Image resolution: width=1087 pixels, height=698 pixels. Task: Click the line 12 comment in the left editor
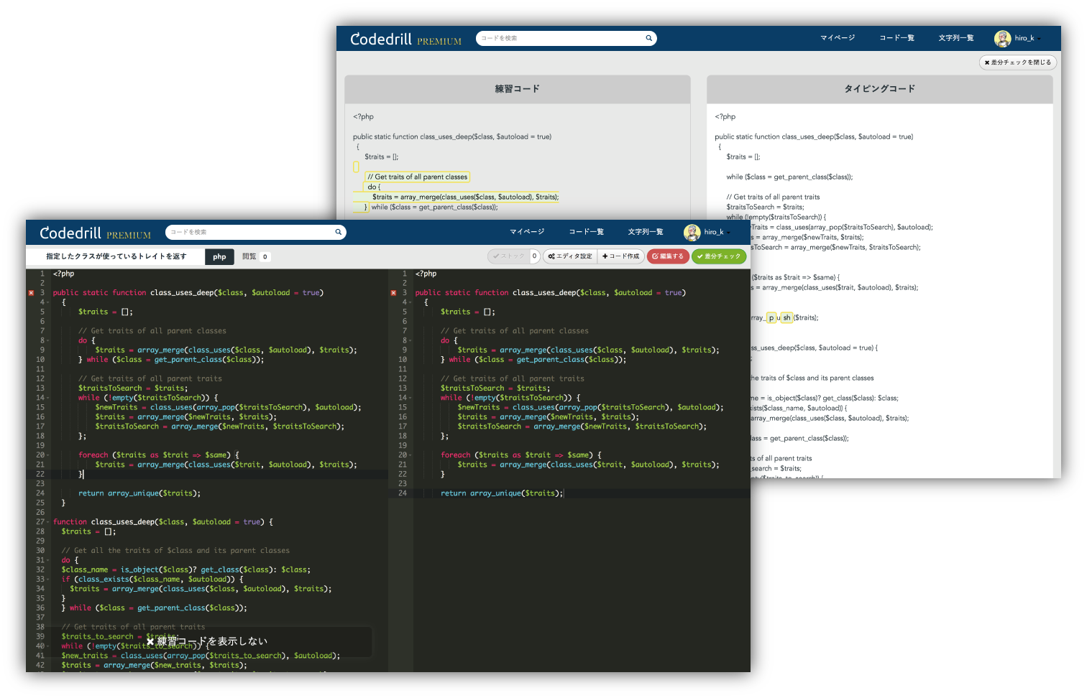[x=150, y=378]
